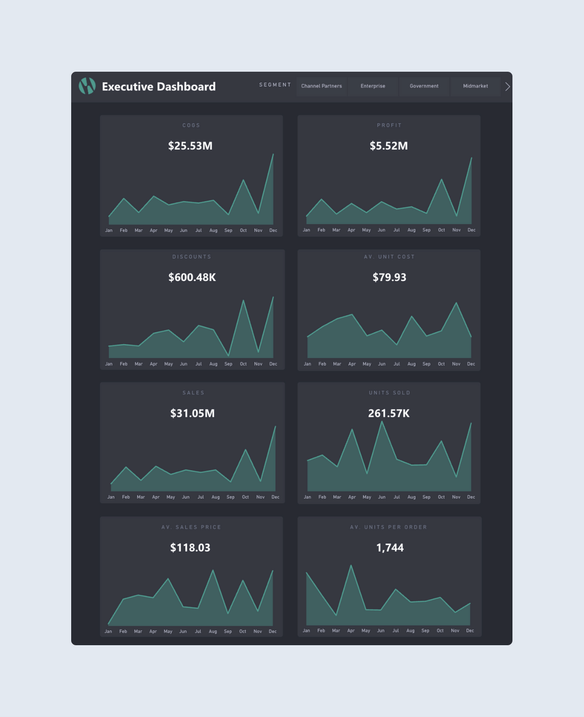This screenshot has width=584, height=717.
Task: Open the Av. Units Per Order card
Action: (389, 576)
